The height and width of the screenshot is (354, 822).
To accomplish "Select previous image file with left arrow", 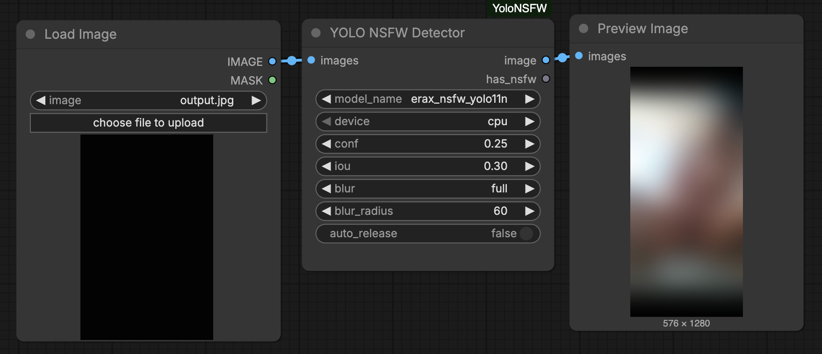I will [x=41, y=100].
